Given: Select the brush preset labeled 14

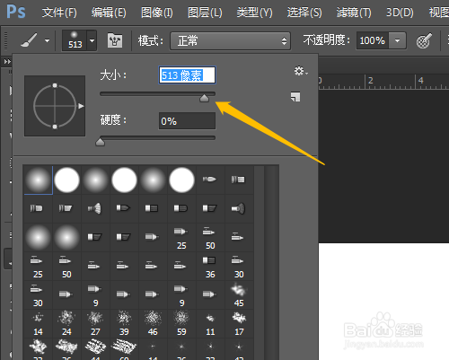Looking at the screenshot, I should [38, 324].
